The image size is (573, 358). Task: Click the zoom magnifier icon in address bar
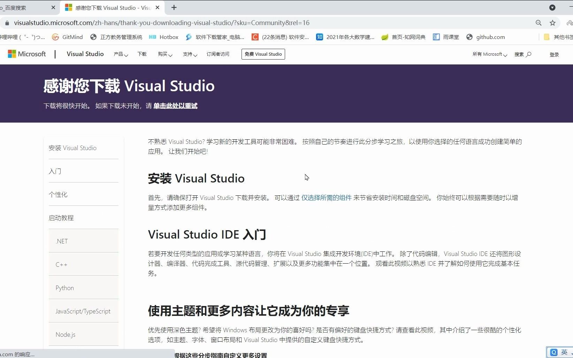538,23
